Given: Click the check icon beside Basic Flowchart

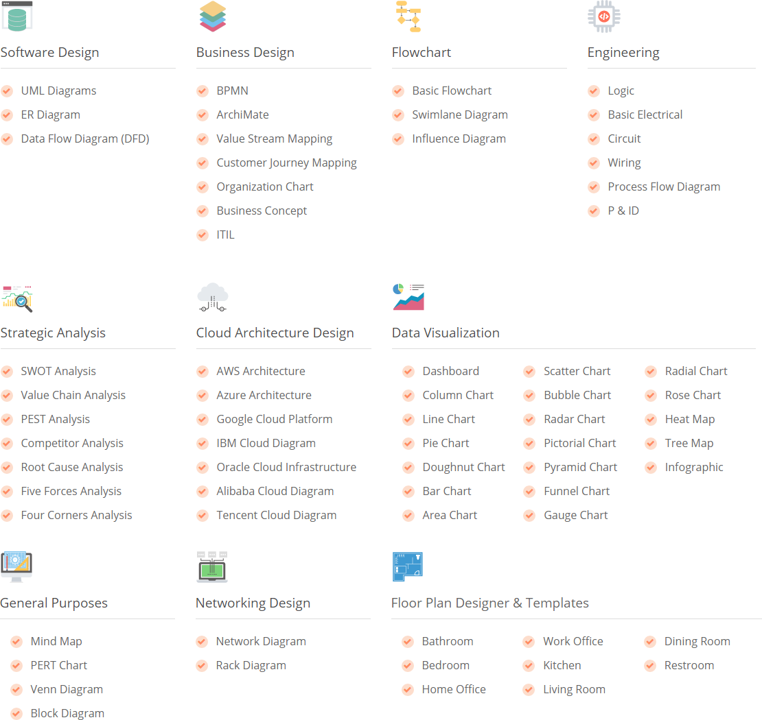Looking at the screenshot, I should [398, 91].
